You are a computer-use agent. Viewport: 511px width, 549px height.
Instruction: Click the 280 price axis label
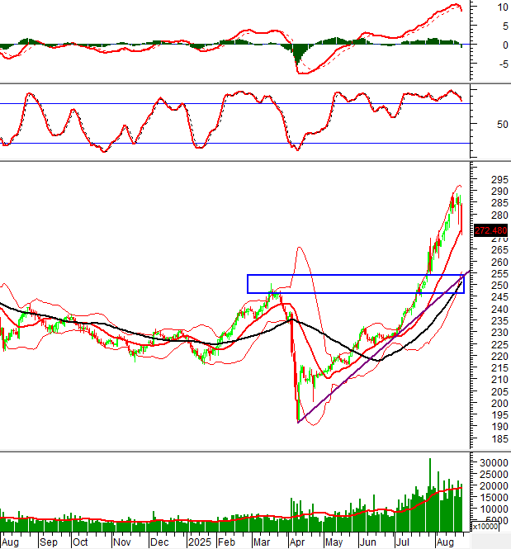coord(499,215)
